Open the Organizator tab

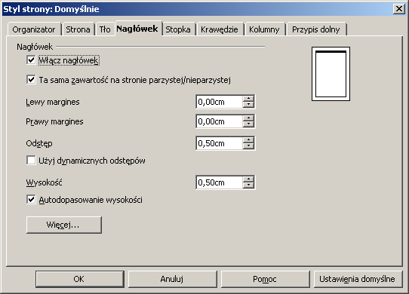click(34, 29)
